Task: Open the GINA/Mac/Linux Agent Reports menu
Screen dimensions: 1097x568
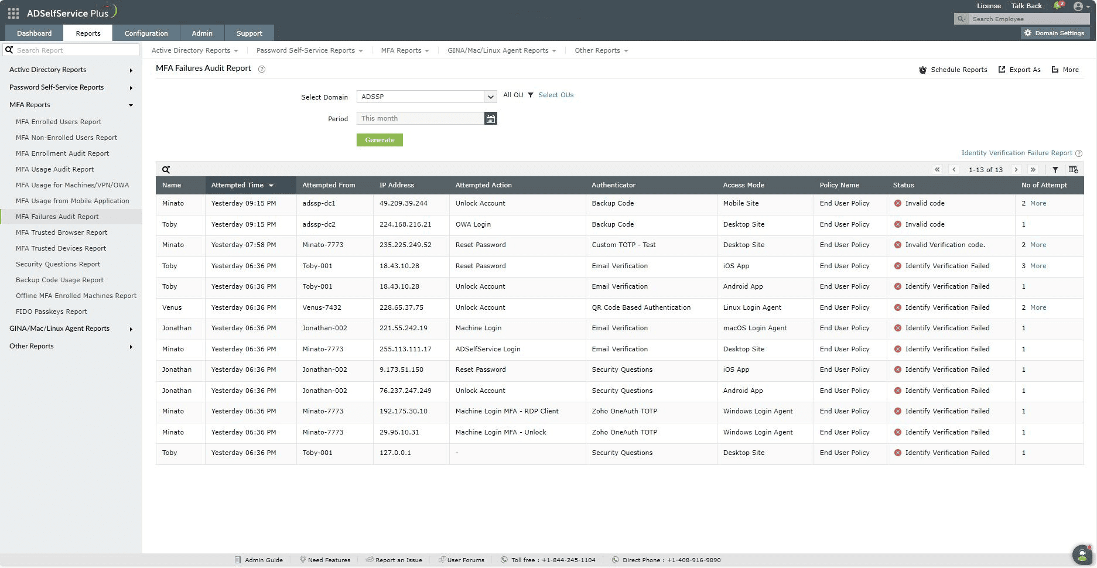Action: [x=501, y=50]
